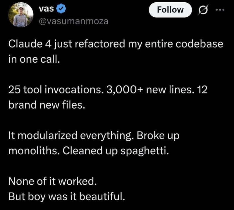234x210 pixels.
Task: Click the blue verified badge beside vas
Action: point(61,9)
